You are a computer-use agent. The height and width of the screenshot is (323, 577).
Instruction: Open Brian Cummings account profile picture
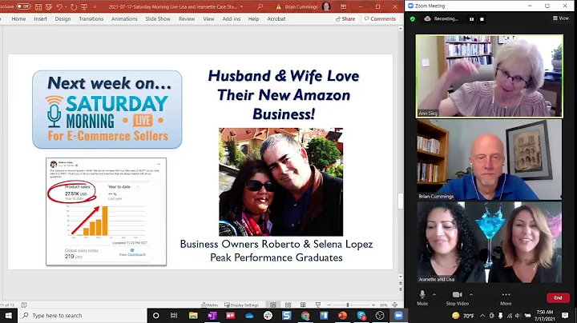(x=325, y=6)
